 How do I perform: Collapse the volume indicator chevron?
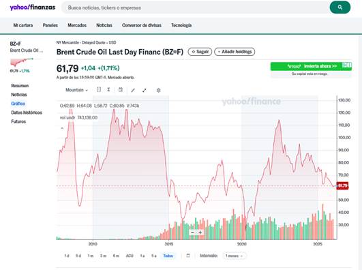pyautogui.click(x=62, y=127)
